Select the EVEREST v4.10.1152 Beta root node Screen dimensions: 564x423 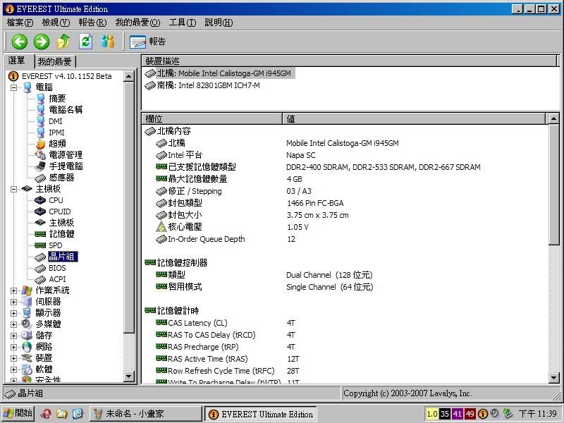pyautogui.click(x=66, y=76)
